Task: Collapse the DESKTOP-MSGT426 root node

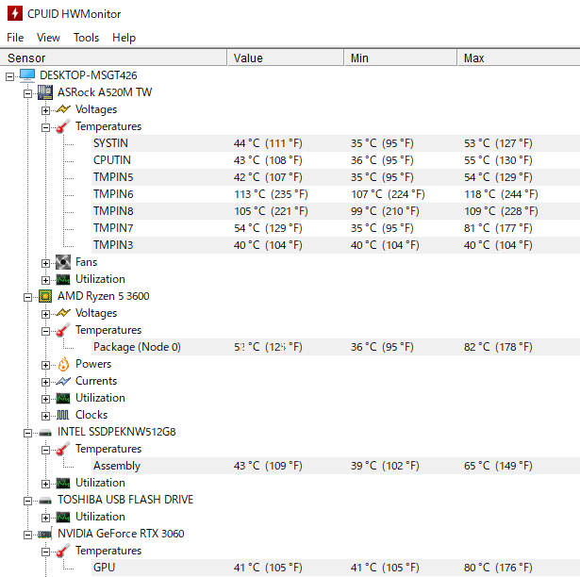Action: point(10,76)
